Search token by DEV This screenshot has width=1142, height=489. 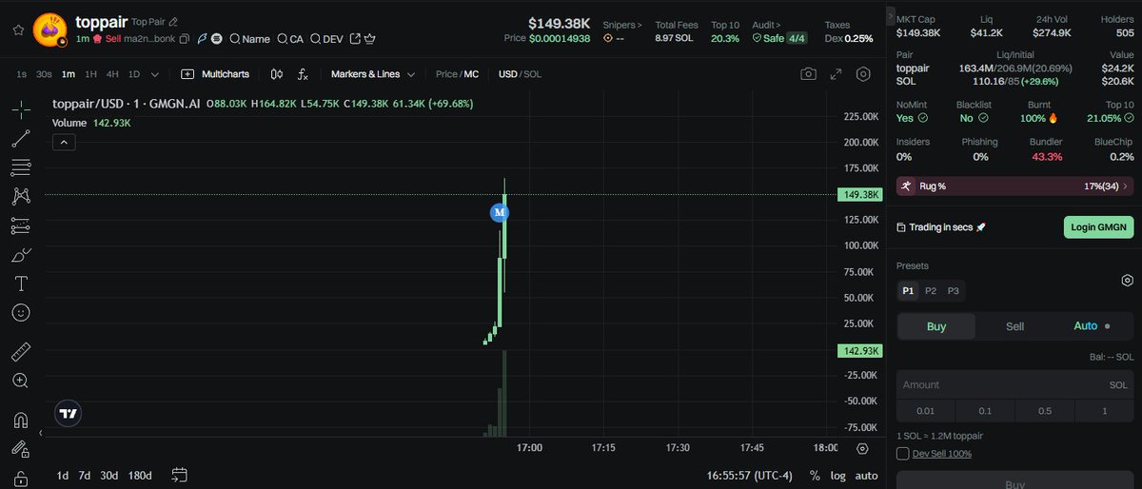click(x=326, y=39)
